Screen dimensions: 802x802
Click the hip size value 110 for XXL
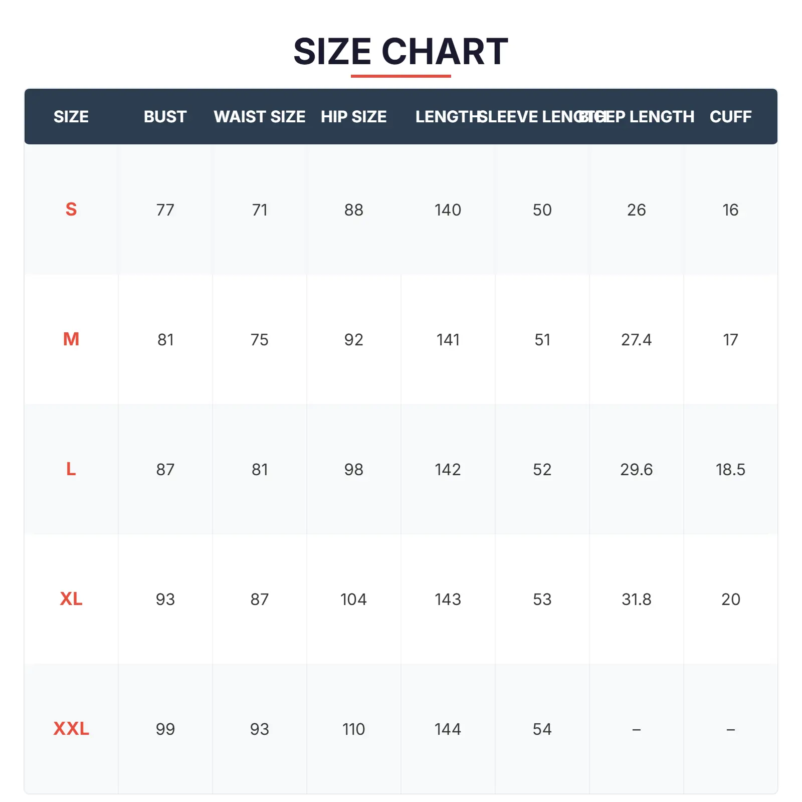tap(353, 729)
